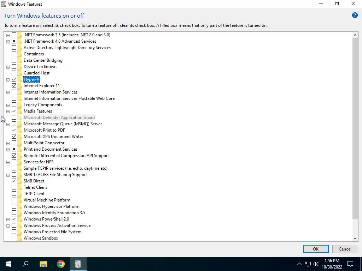Uncheck the Hyper-V checkbox

coord(14,79)
